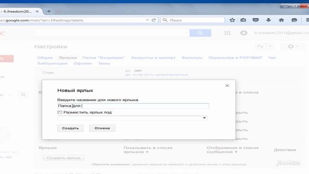Screen dimensions: 309x174
Task: Click the Pocket icon in toolbar
Action: 255,20
